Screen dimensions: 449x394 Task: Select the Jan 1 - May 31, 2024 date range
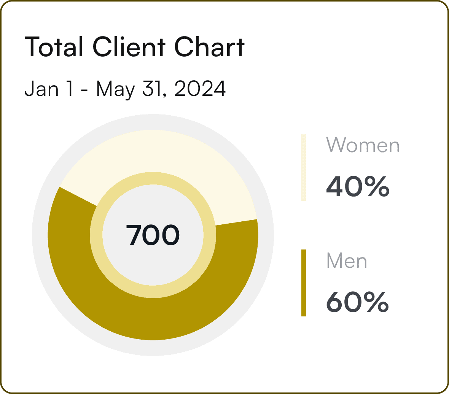point(125,89)
